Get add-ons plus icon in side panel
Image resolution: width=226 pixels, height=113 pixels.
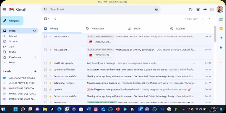pos(221,62)
